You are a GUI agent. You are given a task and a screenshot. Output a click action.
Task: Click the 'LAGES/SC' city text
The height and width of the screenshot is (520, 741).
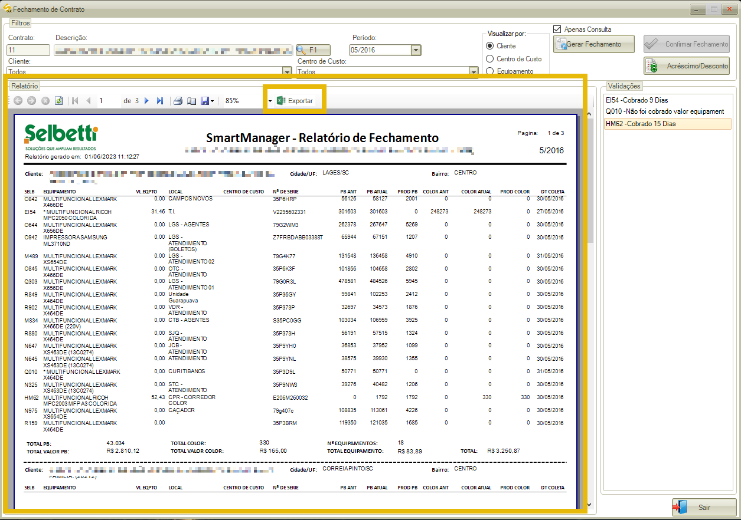coord(335,173)
